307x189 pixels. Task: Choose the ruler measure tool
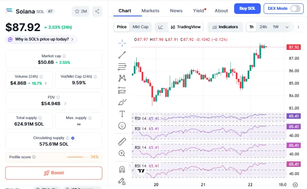tap(122, 142)
